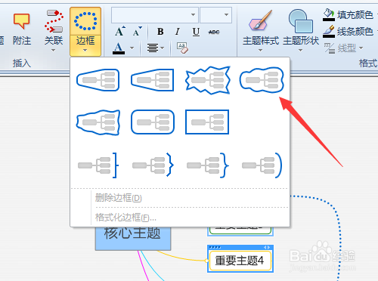Viewport: 378px width, 281px height.
Task: Toggle strikethrough formatting
Action: click(x=214, y=32)
